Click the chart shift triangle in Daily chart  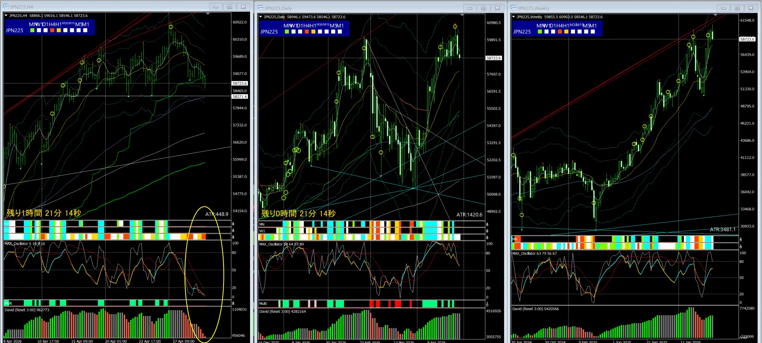[462, 15]
